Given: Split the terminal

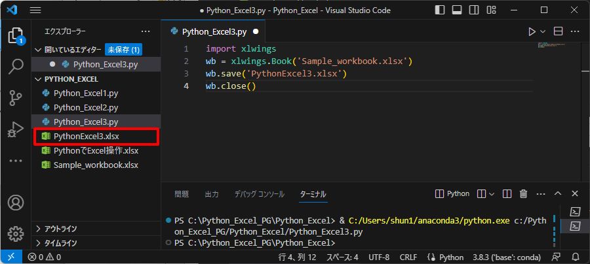Looking at the screenshot, I should (x=507, y=194).
